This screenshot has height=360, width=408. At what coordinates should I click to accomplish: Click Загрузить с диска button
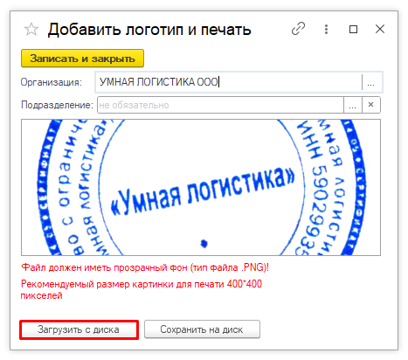(x=79, y=329)
